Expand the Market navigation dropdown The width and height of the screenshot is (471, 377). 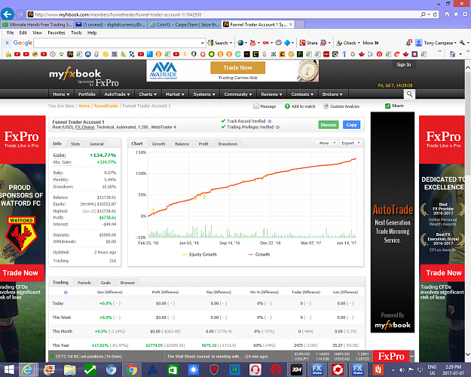tap(175, 94)
